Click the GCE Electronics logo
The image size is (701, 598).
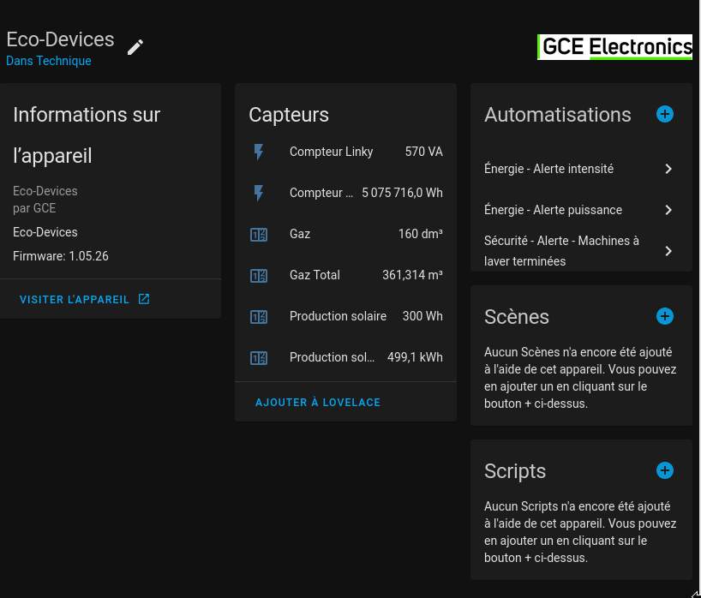pyautogui.click(x=614, y=47)
